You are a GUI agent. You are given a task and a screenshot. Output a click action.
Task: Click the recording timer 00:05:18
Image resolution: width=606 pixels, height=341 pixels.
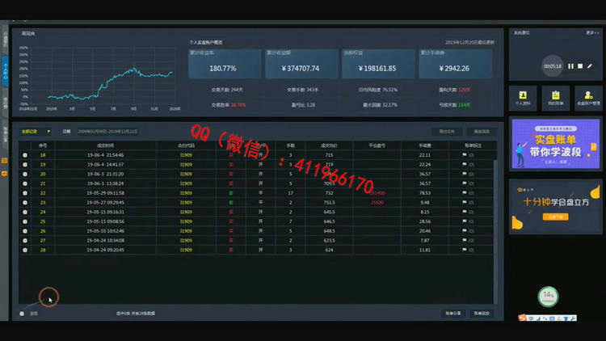[x=553, y=66]
